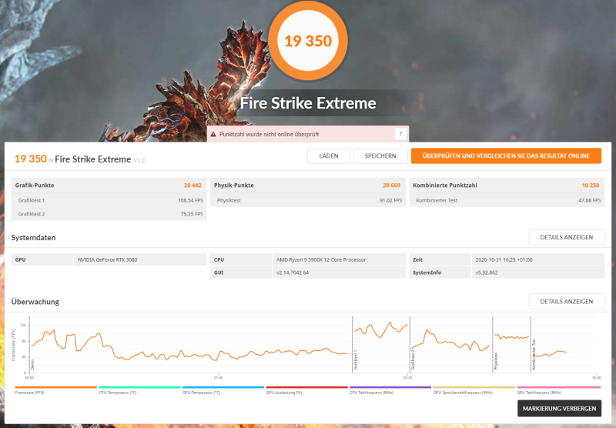The width and height of the screenshot is (616, 428).
Task: Click SystemInfo version v5.32.862
Action: [487, 273]
